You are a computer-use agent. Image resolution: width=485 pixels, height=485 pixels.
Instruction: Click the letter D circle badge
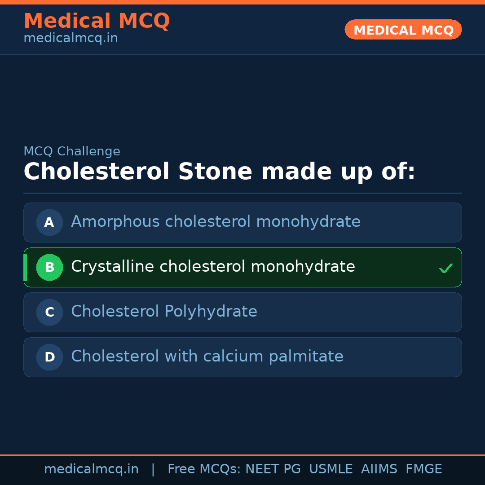tap(49, 357)
